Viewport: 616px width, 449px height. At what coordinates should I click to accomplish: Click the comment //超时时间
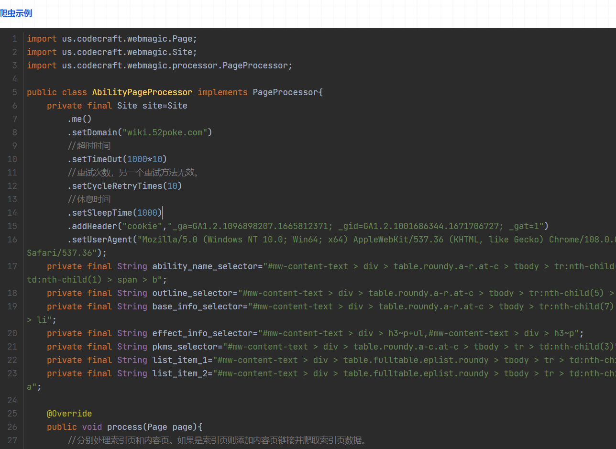click(89, 146)
